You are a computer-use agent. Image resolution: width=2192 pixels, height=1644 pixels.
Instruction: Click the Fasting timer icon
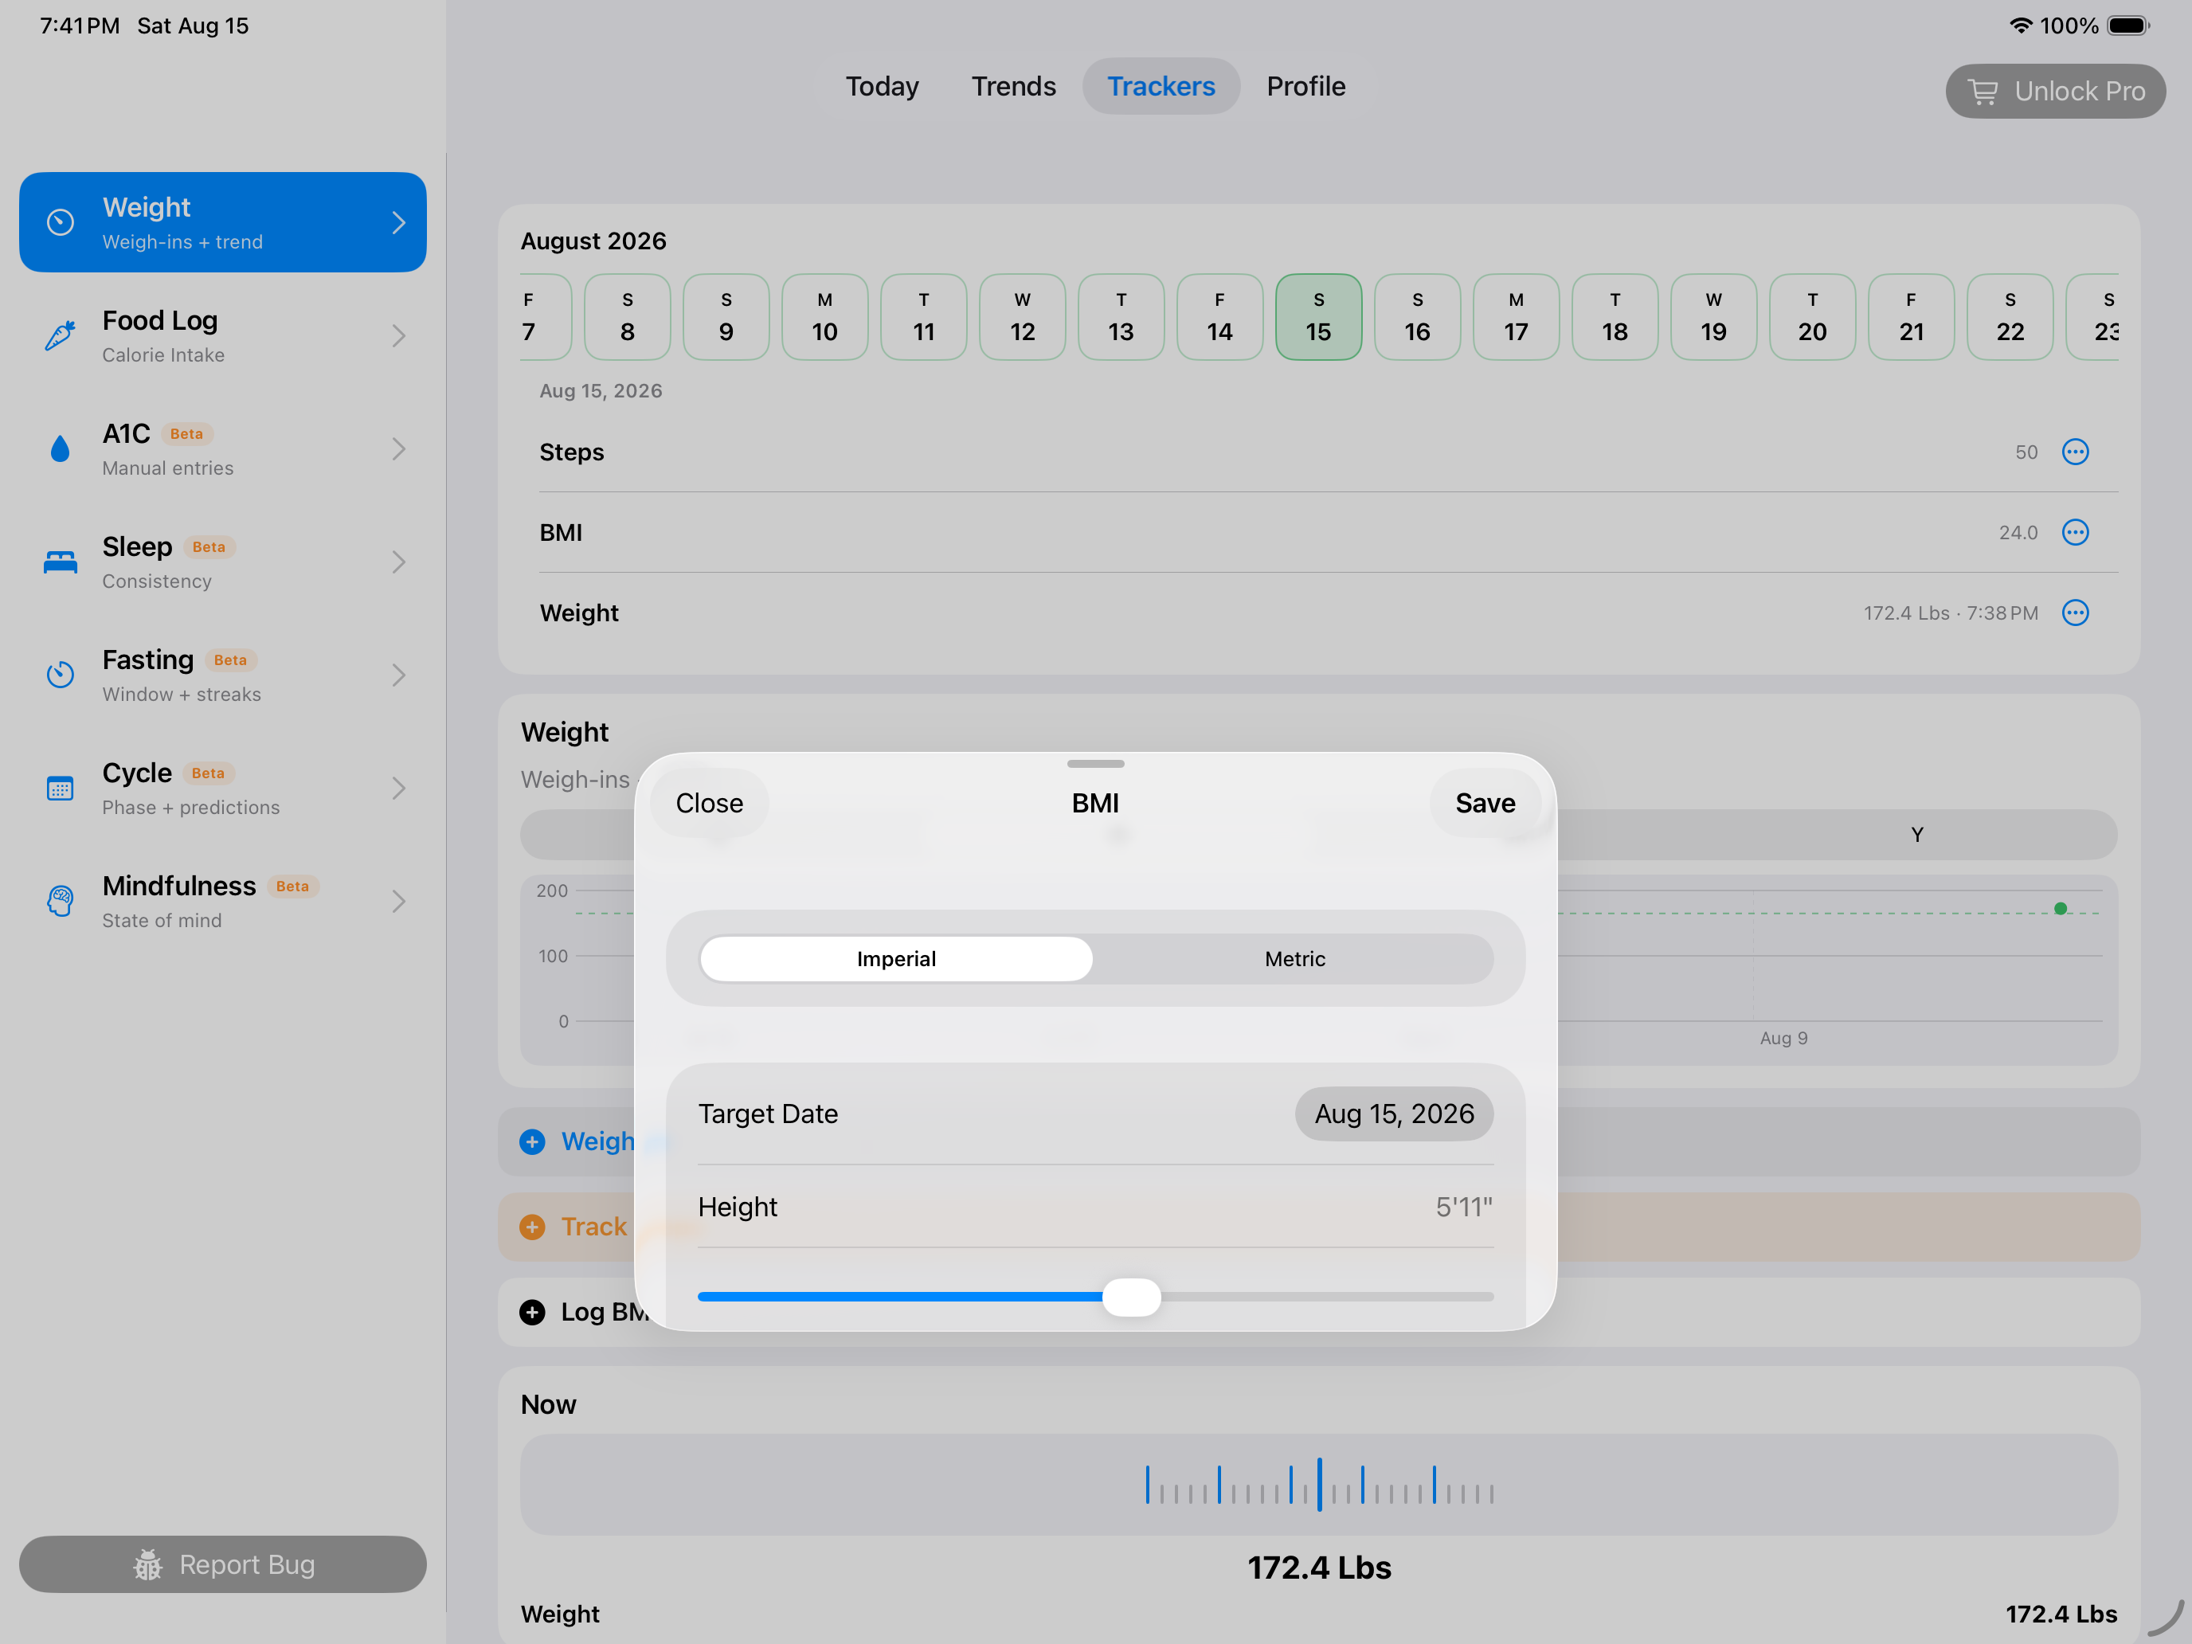(61, 675)
